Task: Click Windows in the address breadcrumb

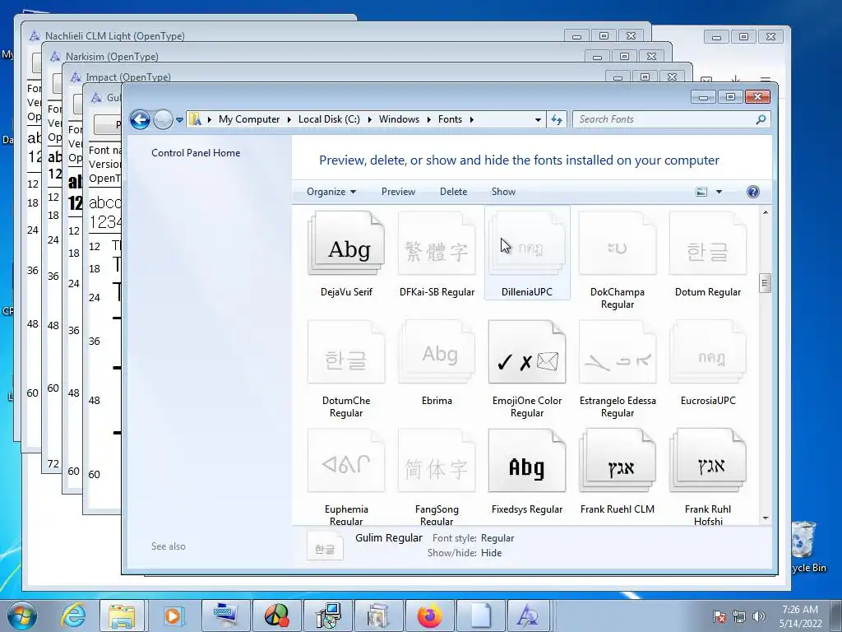Action: click(399, 119)
